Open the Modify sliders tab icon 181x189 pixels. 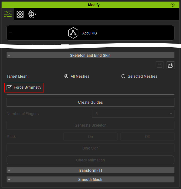8,14
